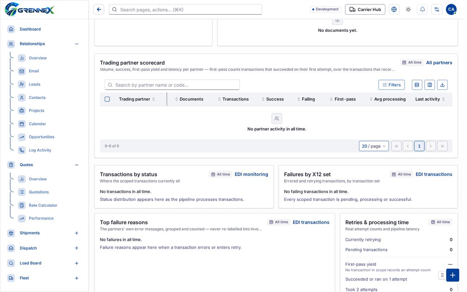The height and width of the screenshot is (292, 467).
Task: Select all rows checkbox in scorecard table
Action: coord(107,99)
